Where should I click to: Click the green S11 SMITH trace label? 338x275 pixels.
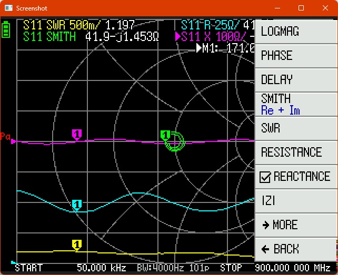(x=50, y=36)
